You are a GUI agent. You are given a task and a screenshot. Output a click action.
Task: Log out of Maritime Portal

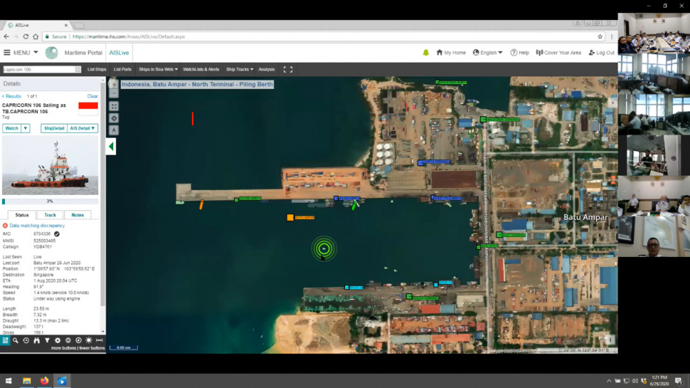[x=602, y=53]
